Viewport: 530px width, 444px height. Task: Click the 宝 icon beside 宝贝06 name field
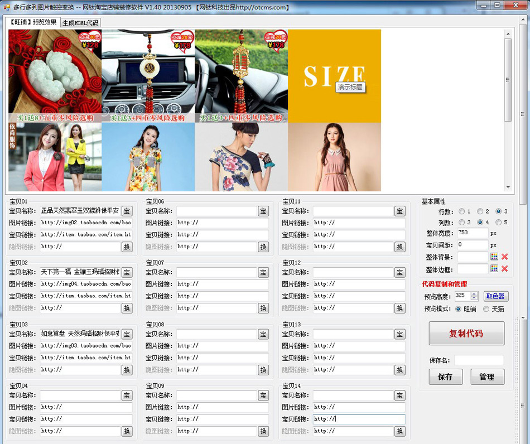pos(263,211)
